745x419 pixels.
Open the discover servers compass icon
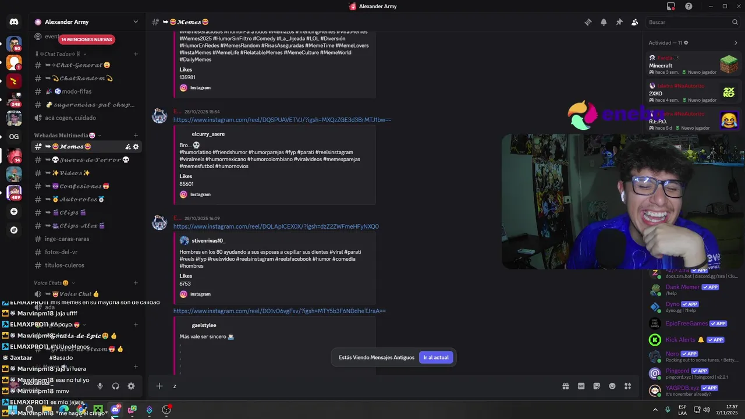(x=14, y=230)
